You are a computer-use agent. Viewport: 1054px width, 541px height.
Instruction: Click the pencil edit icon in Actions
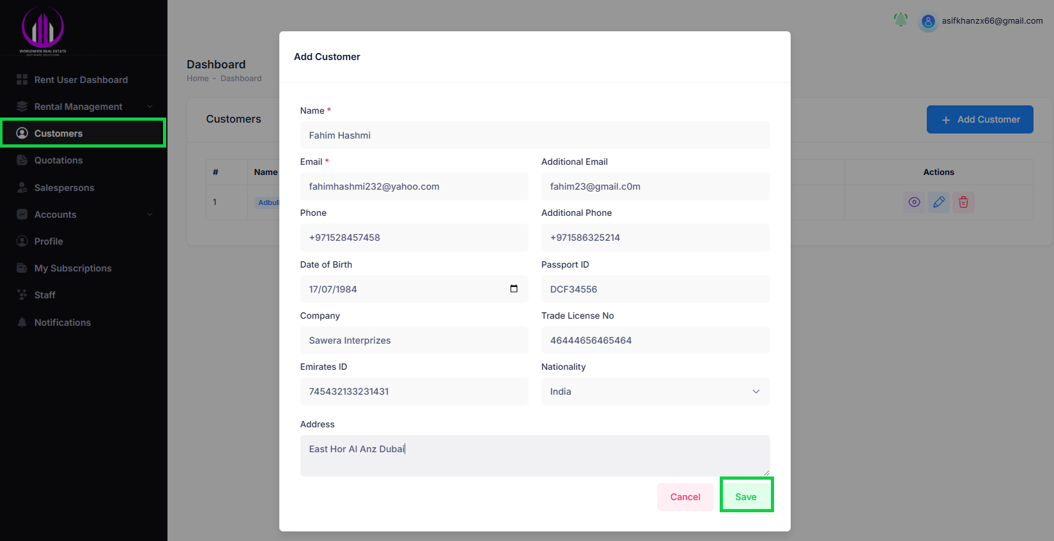(x=938, y=202)
